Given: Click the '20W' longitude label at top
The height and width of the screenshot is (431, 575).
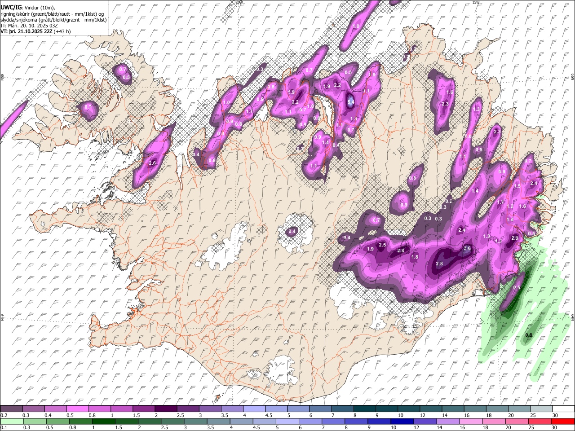Looking at the screenshot, I should [x=239, y=2].
